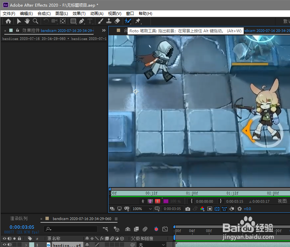Toggle alpha boundary pink figure view
The width and height of the screenshot is (290, 247).
point(150,201)
